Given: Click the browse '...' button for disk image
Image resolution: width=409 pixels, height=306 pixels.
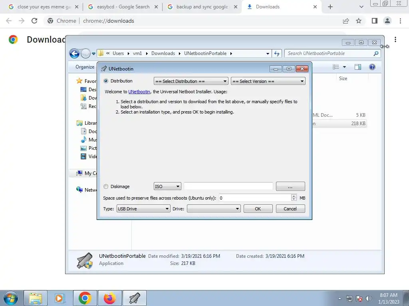Looking at the screenshot, I should point(290,186).
